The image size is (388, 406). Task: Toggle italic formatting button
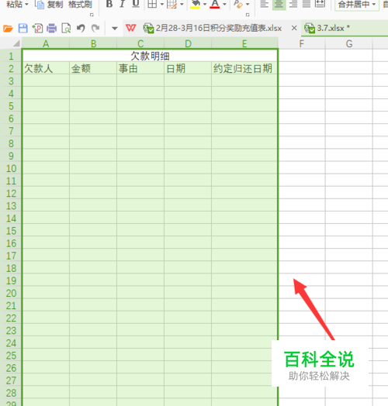tap(123, 4)
